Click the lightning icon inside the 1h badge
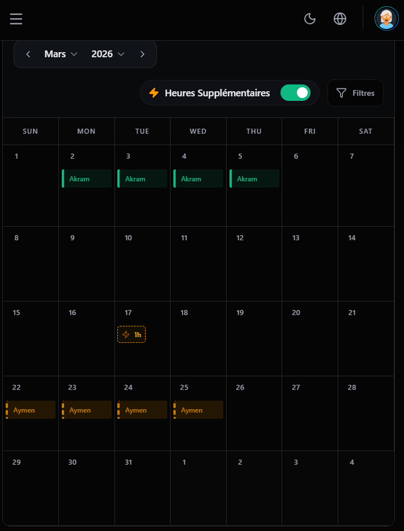404x531 pixels. (x=126, y=334)
